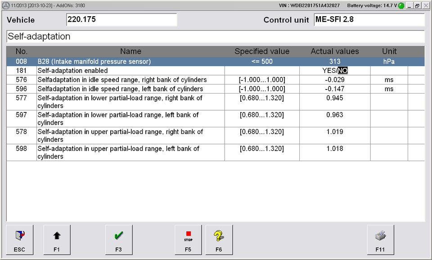The width and height of the screenshot is (432, 260).
Task: Click the Control unit ME-SFI 2.8 field
Action: coord(369,20)
